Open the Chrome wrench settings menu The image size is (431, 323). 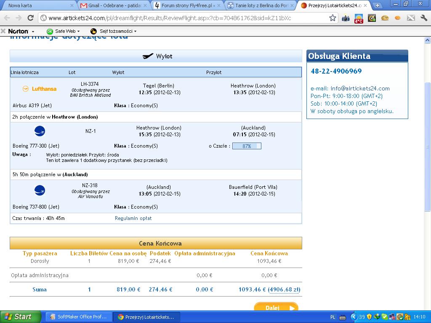pyautogui.click(x=424, y=18)
